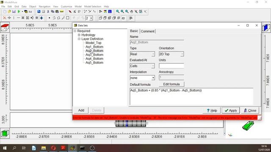This screenshot has height=152, width=271.
Task: Click the green Run model icon
Action: click(x=19, y=11)
